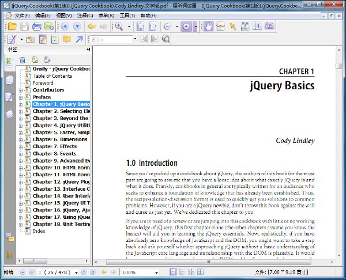Open the binoculars Search tool
This screenshot has height=280, width=346.
click(245, 27)
